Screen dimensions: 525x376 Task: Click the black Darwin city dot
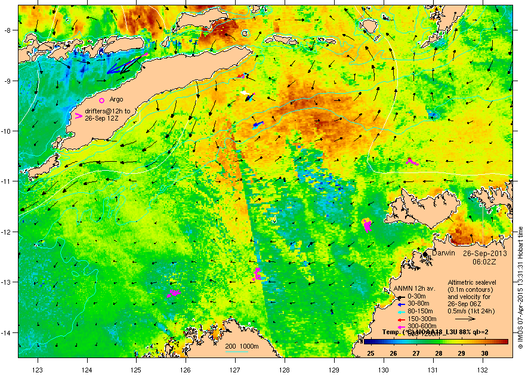click(x=425, y=254)
